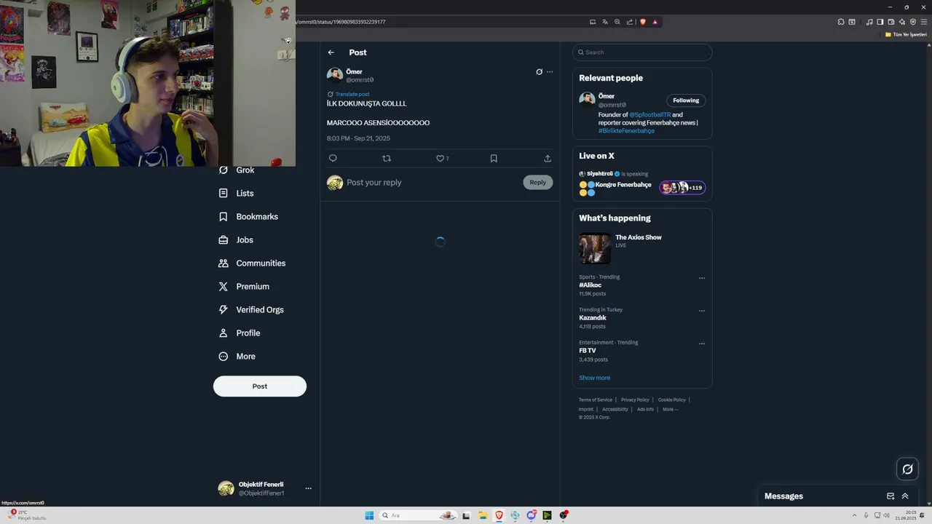932x524 pixels.
Task: Click the large Post button in sidebar
Action: 260,386
